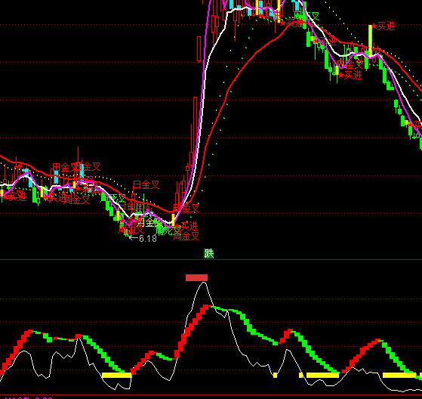Select the ★买进 marker below the 日金叉 pullback label

350,75
